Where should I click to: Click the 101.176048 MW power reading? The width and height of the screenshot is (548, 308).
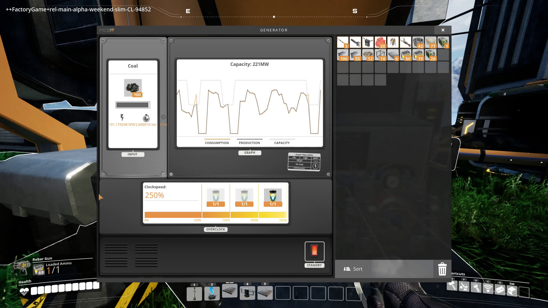122,124
